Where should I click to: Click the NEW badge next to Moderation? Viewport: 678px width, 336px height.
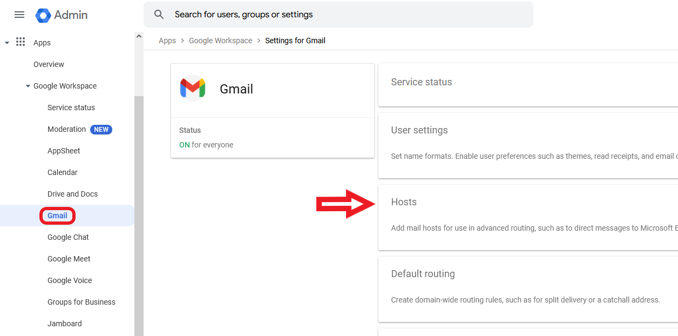(102, 129)
